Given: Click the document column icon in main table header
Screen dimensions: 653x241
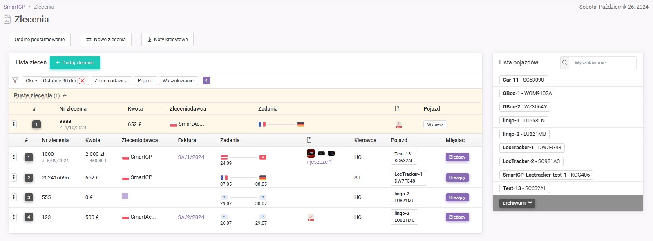Looking at the screenshot, I should click(x=309, y=140).
